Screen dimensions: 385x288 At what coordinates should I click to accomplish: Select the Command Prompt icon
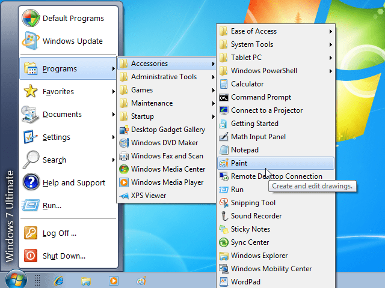(x=223, y=97)
